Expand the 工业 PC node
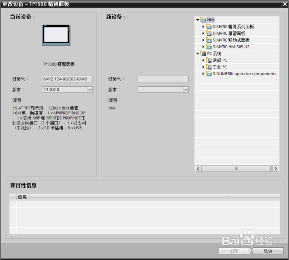 pos(204,67)
